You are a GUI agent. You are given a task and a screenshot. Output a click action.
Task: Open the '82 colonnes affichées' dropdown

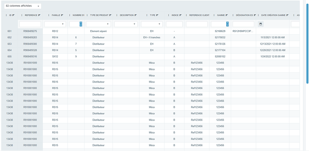[x=23, y=6]
